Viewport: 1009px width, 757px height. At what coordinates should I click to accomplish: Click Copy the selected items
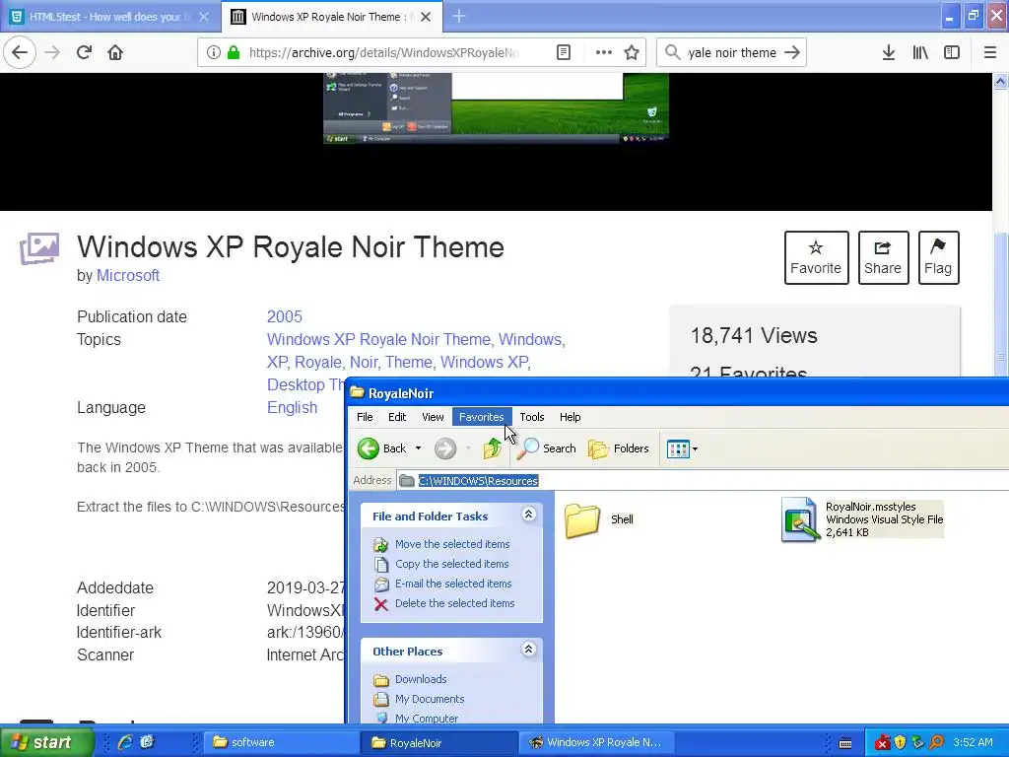tap(451, 564)
